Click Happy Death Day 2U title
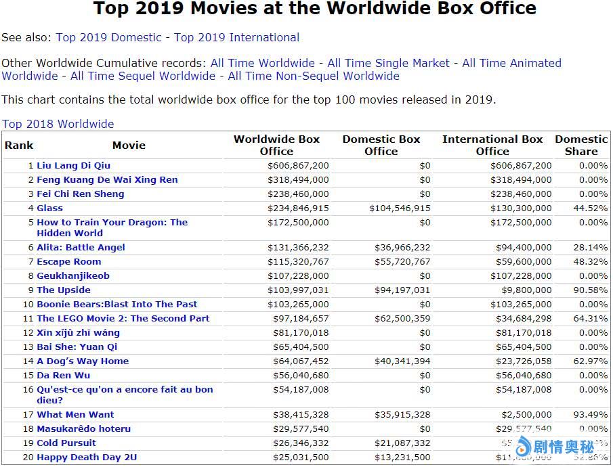This screenshot has width=613, height=467. click(86, 457)
